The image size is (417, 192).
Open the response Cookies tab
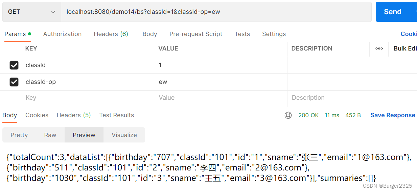[37, 115]
